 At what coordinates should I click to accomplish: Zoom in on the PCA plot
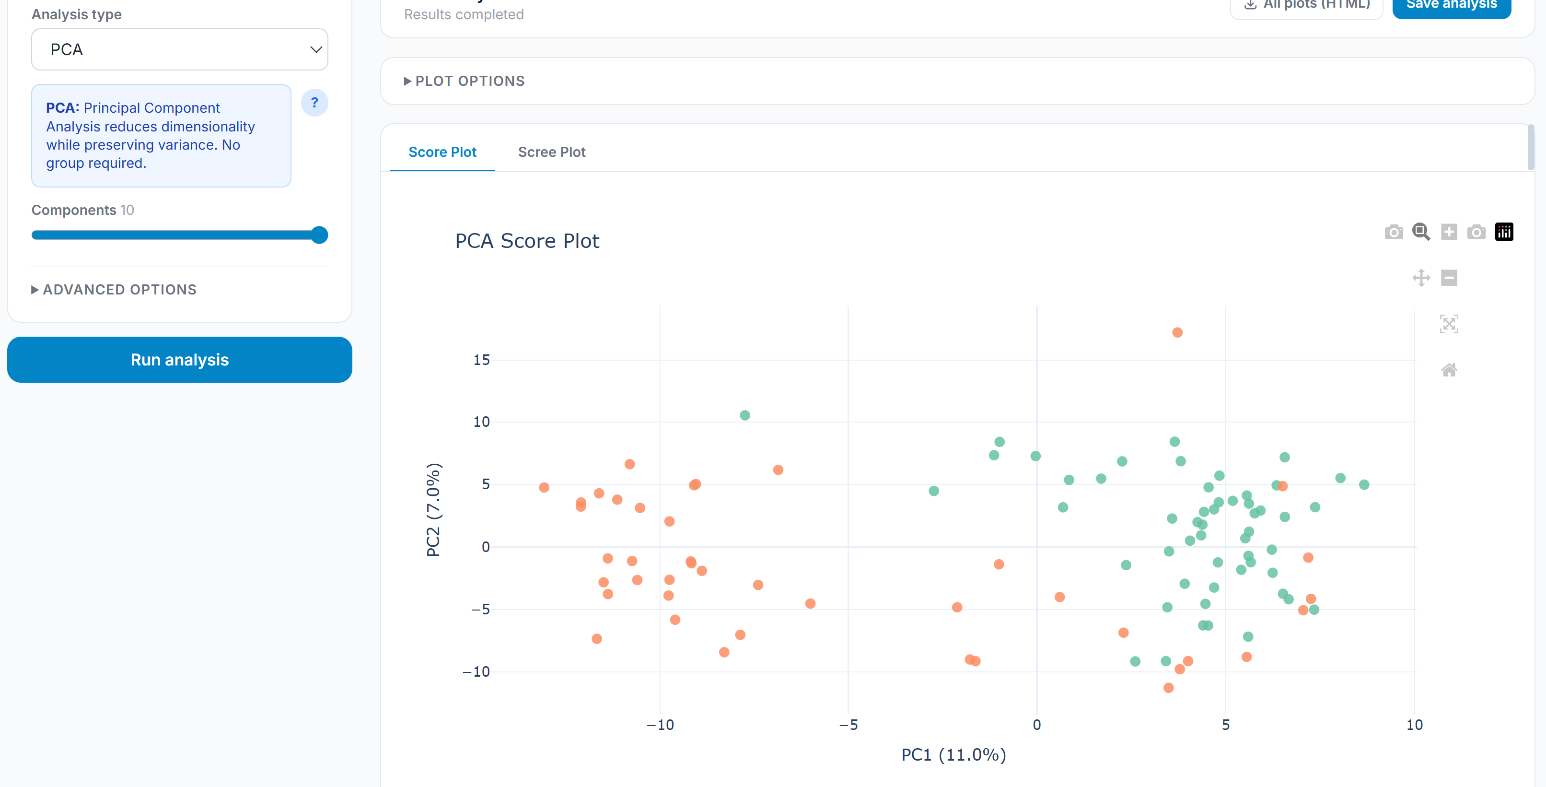click(x=1449, y=232)
